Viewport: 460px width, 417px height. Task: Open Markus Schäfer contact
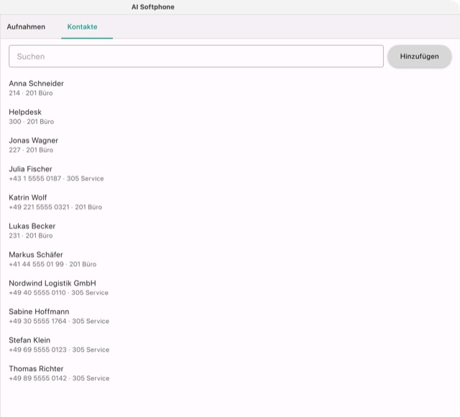230,259
